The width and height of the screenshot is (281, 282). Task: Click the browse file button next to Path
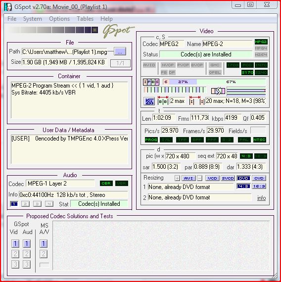pos(120,51)
